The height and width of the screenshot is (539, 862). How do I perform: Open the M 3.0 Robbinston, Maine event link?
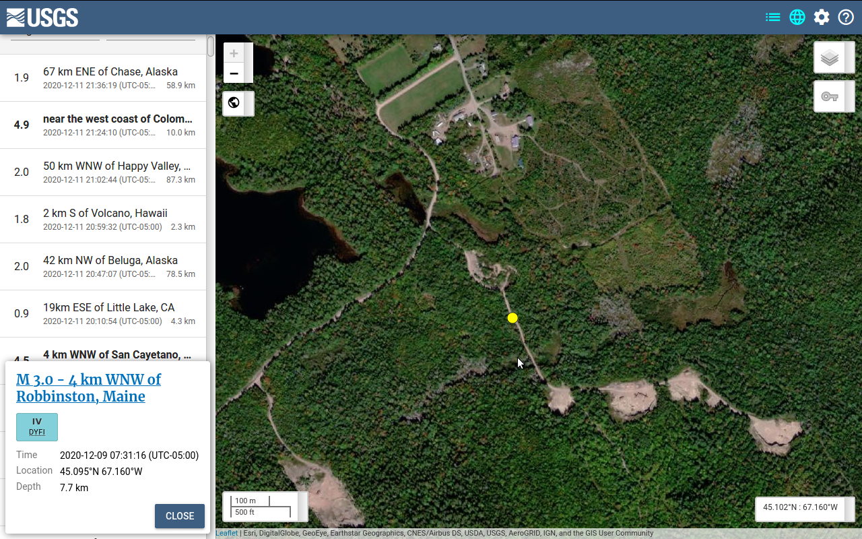pyautogui.click(x=88, y=387)
